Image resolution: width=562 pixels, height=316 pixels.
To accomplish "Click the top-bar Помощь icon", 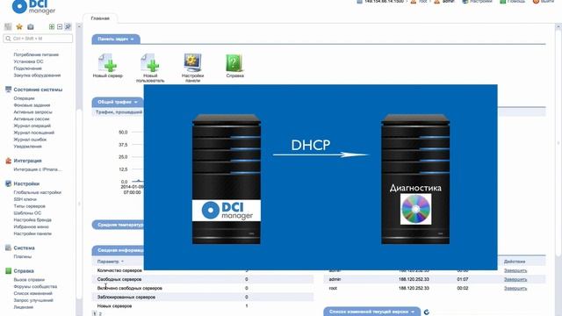I will 503,2.
